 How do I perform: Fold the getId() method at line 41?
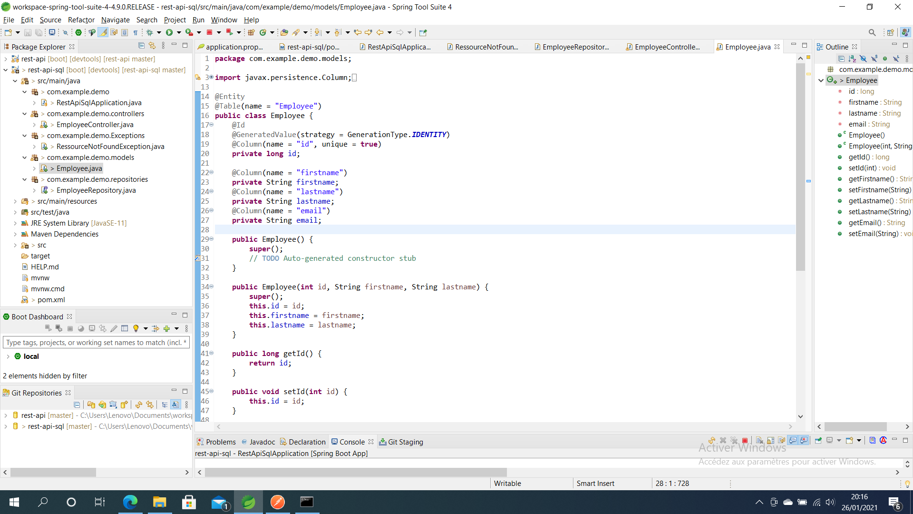[212, 353]
